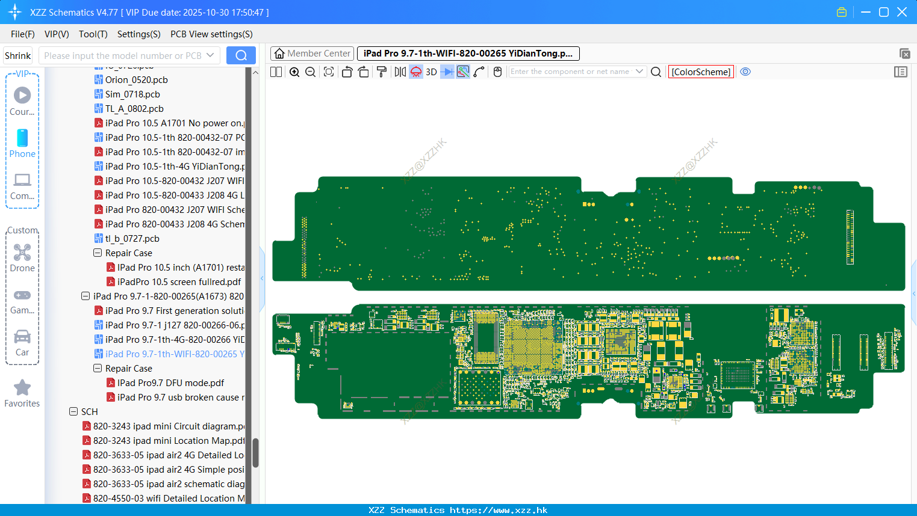917x516 pixels.
Task: Click the search magnifier beside component field
Action: click(656, 72)
